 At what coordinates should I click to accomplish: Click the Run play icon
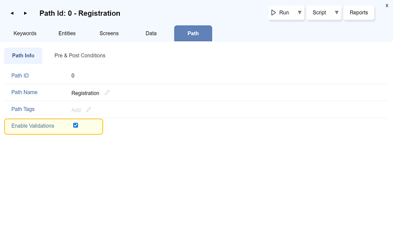(274, 13)
